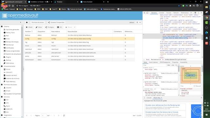Open Backup under Sistema in the sidebar
The width and height of the screenshot is (210, 118).
(x=8, y=60)
